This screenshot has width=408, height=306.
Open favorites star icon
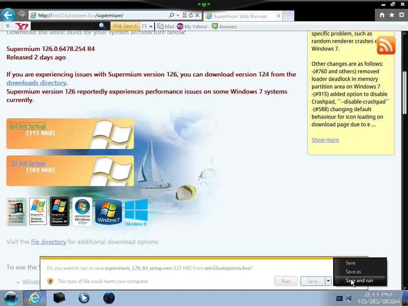392,15
